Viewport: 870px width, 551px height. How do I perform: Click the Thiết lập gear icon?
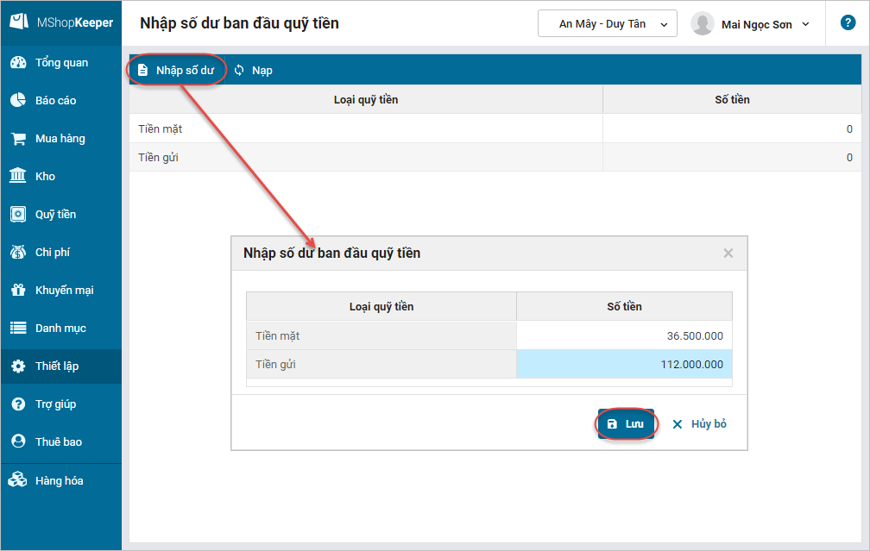(x=18, y=366)
